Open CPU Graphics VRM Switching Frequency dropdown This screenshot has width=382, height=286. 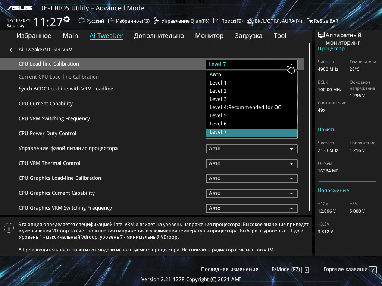252,209
